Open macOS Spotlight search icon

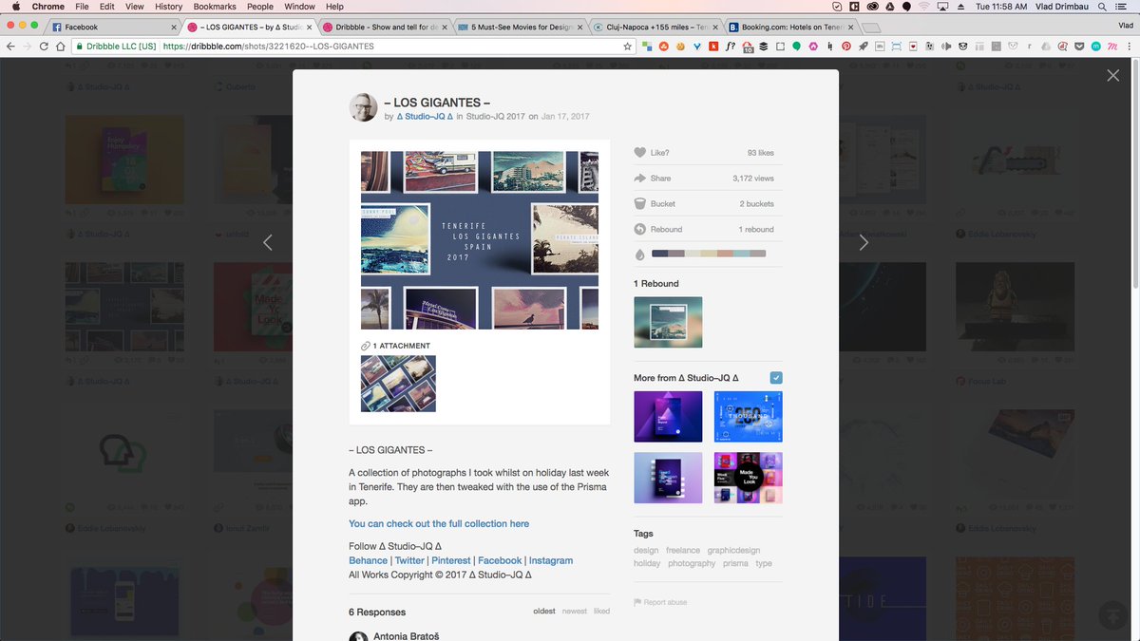1101,7
